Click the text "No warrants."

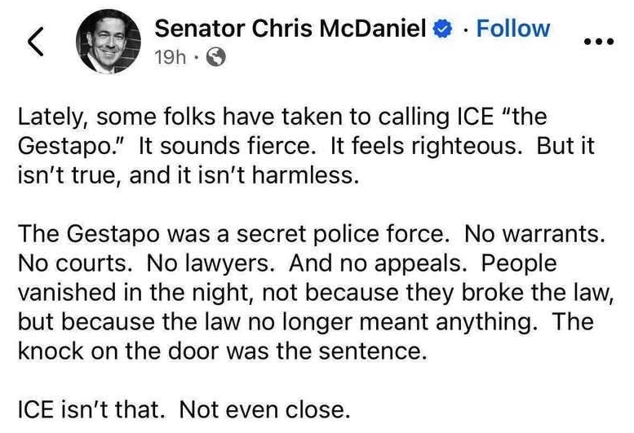pos(535,235)
